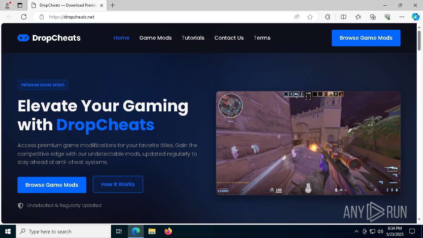Open the Tutorials nav item
This screenshot has width=423, height=238.
[193, 38]
